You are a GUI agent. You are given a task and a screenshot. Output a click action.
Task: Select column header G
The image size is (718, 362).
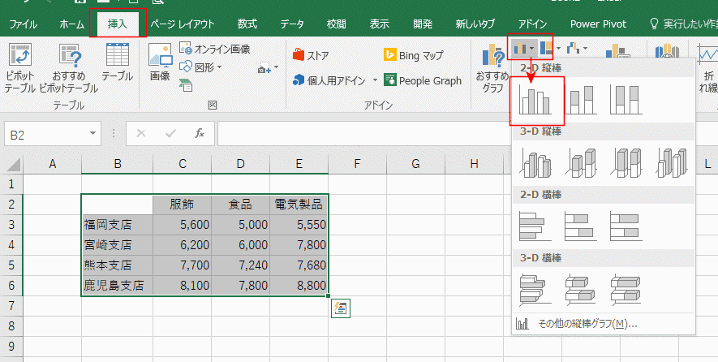pyautogui.click(x=415, y=164)
